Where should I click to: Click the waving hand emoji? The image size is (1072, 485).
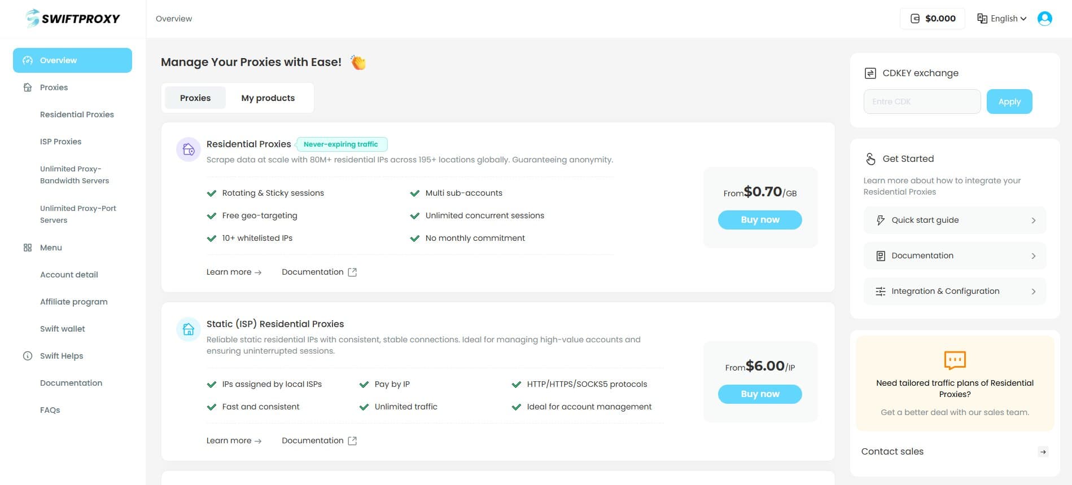(358, 62)
